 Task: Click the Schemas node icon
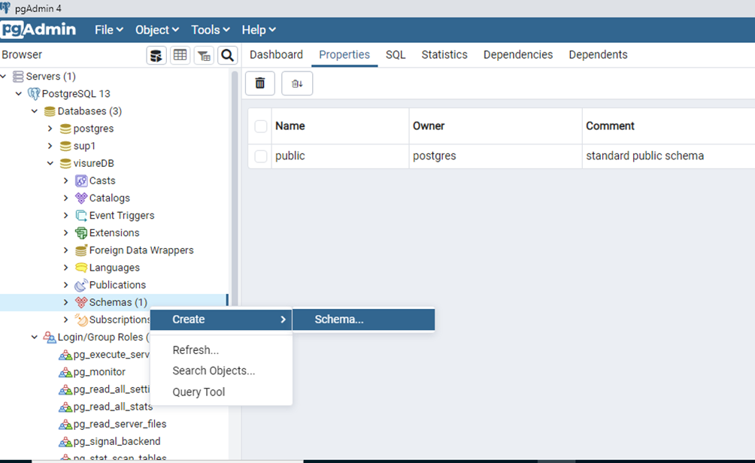[81, 302]
